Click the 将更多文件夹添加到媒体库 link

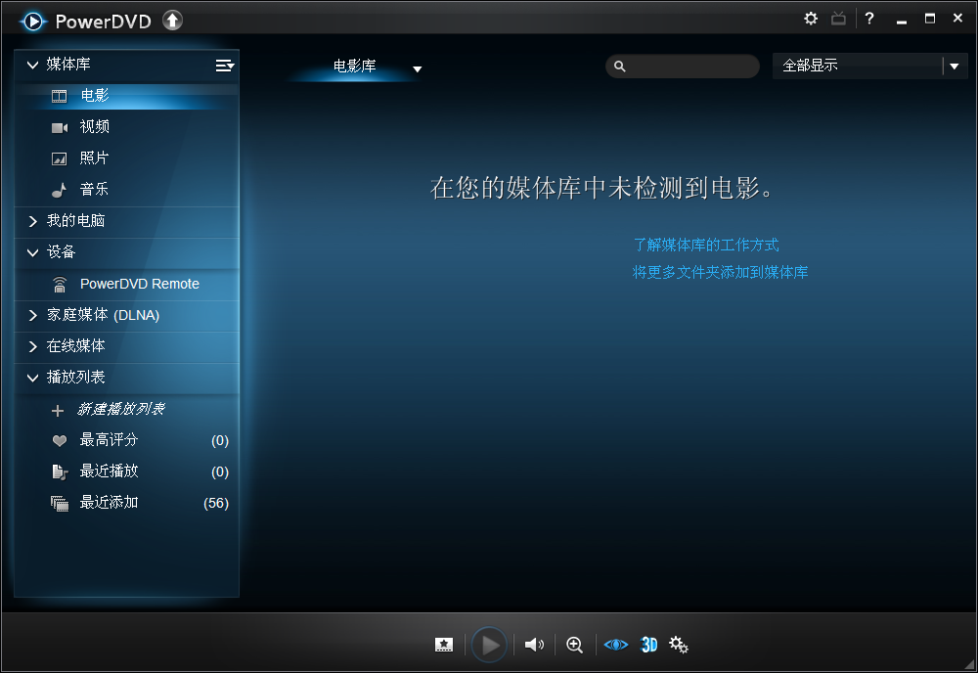pyautogui.click(x=721, y=273)
